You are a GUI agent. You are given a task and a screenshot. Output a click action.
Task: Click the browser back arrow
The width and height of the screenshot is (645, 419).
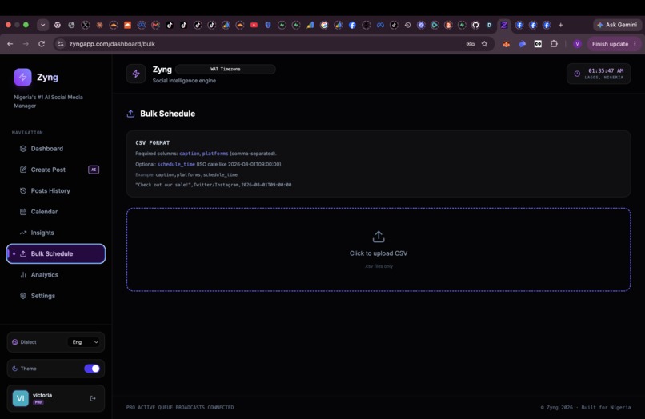tap(10, 44)
